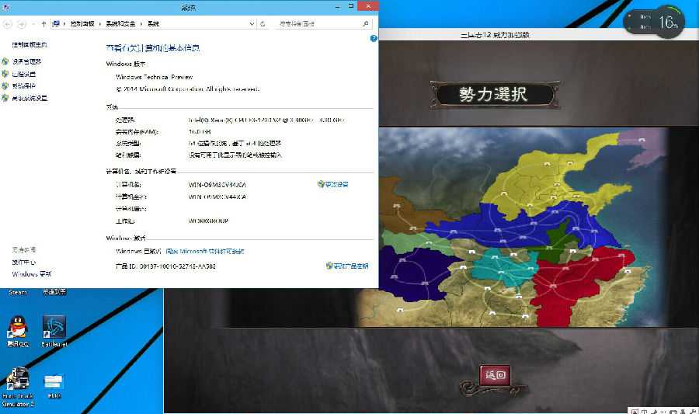Open Windows 更新 link

[x=31, y=274]
